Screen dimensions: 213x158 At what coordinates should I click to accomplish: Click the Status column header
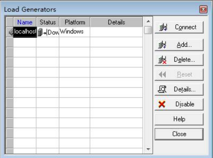click(48, 22)
